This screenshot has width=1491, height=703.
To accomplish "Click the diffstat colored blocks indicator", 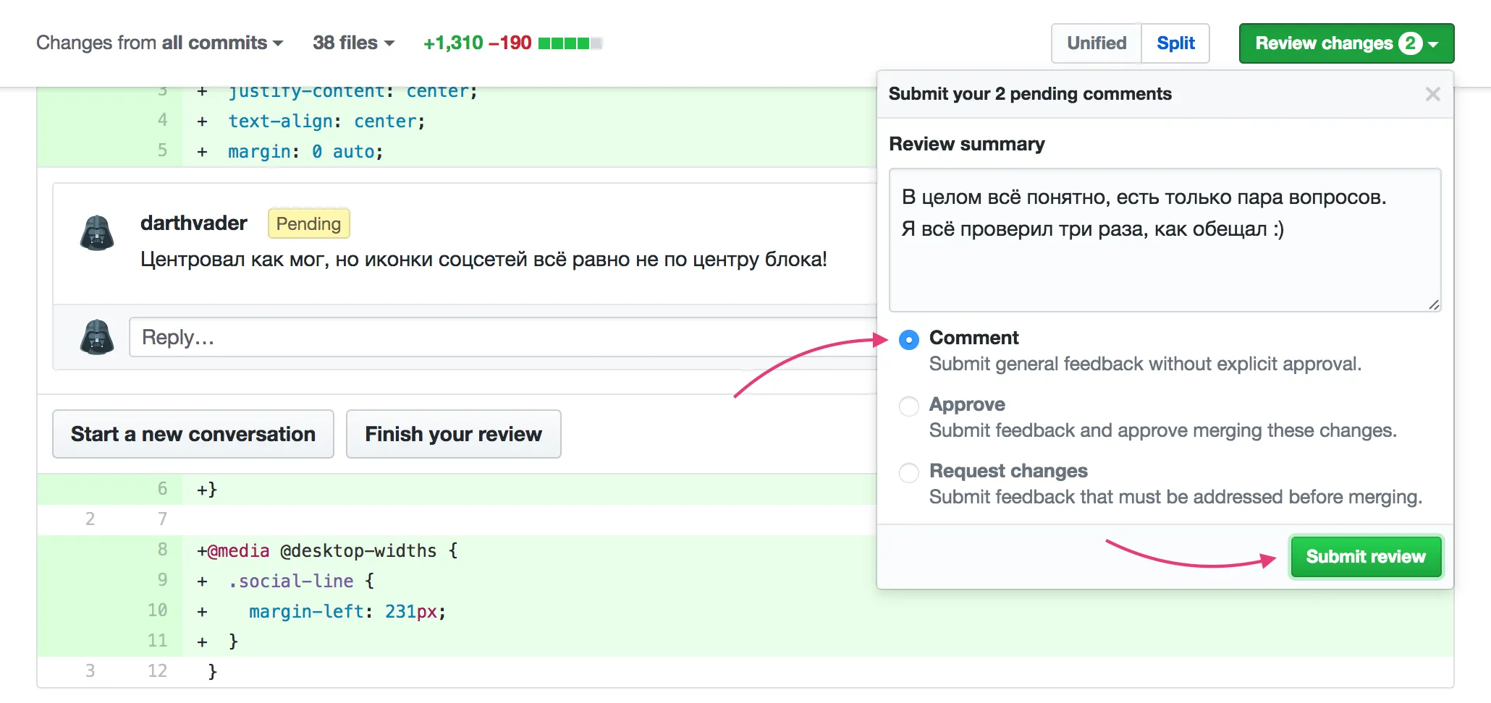I will tap(570, 43).
